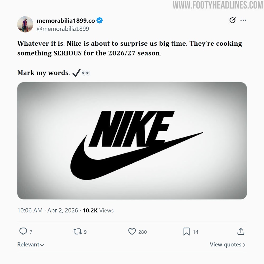Click the repost arrows icon
Screen dimensions: 264x264
pyautogui.click(x=78, y=232)
